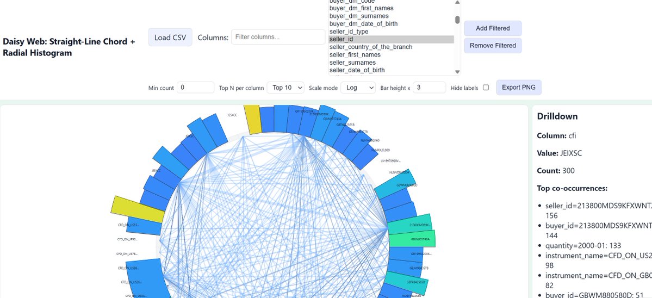Select buyer_dm_date_of_birth in the columns list
The width and height of the screenshot is (652, 298).
click(391, 24)
